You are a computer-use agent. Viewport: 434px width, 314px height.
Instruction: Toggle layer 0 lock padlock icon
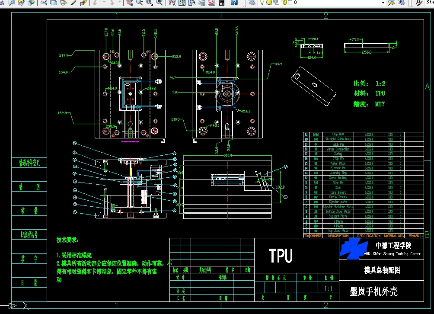click(x=284, y=2)
